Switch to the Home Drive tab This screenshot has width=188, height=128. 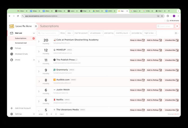[98, 11]
